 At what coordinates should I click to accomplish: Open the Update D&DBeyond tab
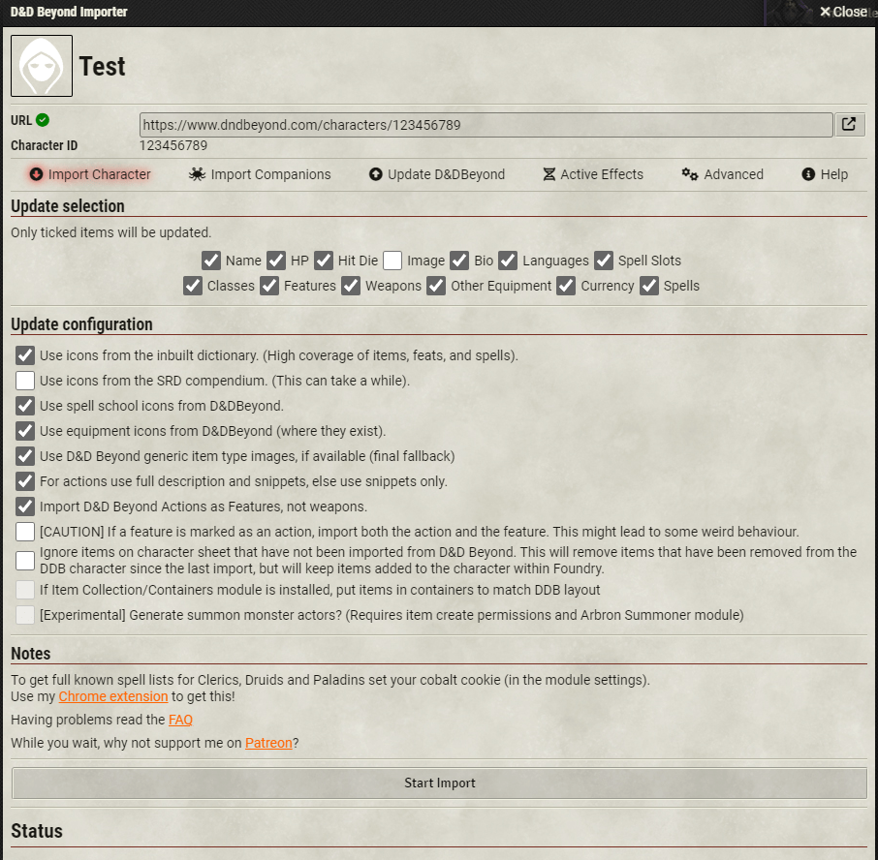coord(437,174)
